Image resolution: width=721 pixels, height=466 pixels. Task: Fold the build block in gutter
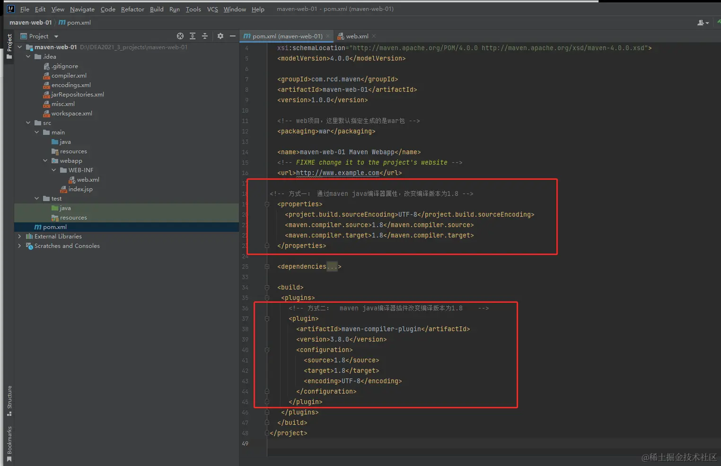point(267,287)
